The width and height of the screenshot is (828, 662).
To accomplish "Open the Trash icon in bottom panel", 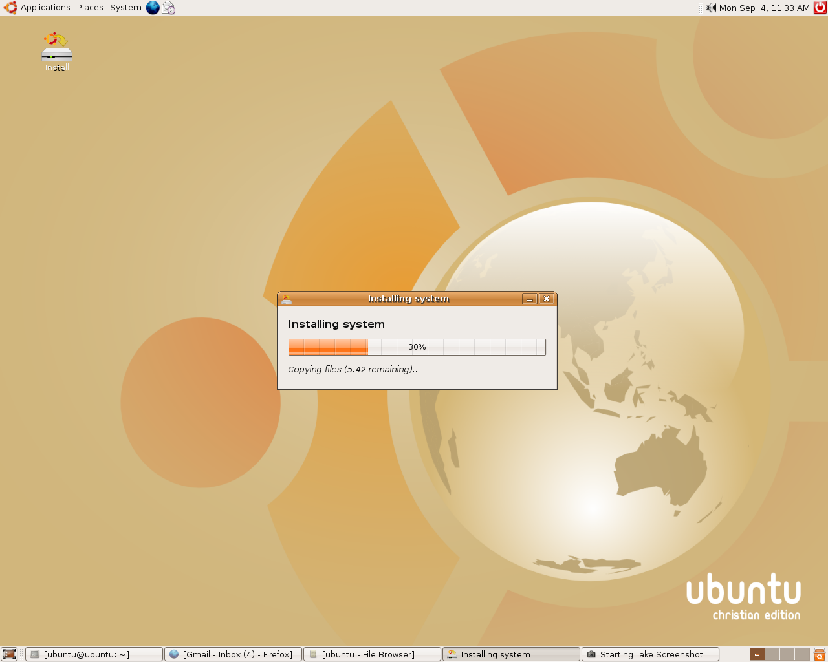I will click(x=819, y=654).
